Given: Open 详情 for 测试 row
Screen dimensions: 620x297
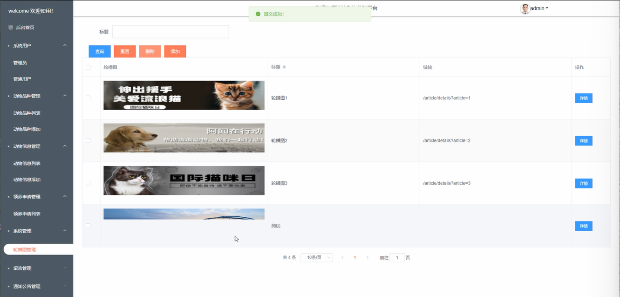Looking at the screenshot, I should [584, 226].
